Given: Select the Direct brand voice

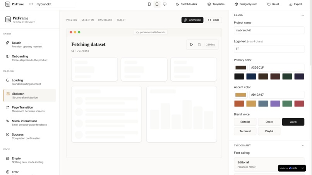Looking at the screenshot, I should click(x=269, y=122).
